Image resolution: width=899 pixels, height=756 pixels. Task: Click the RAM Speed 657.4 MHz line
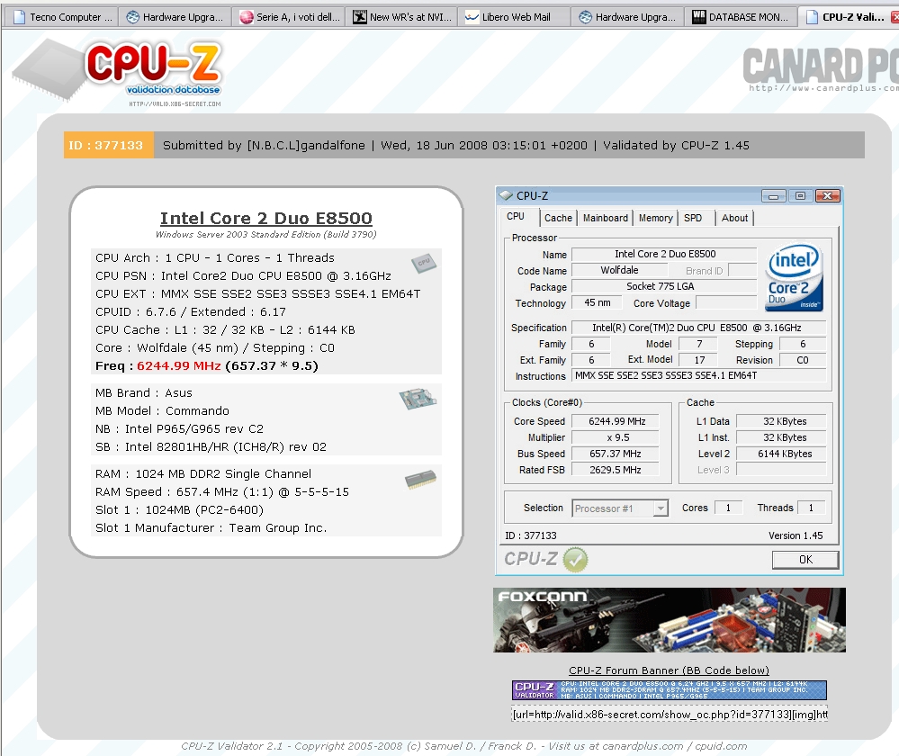[x=222, y=492]
